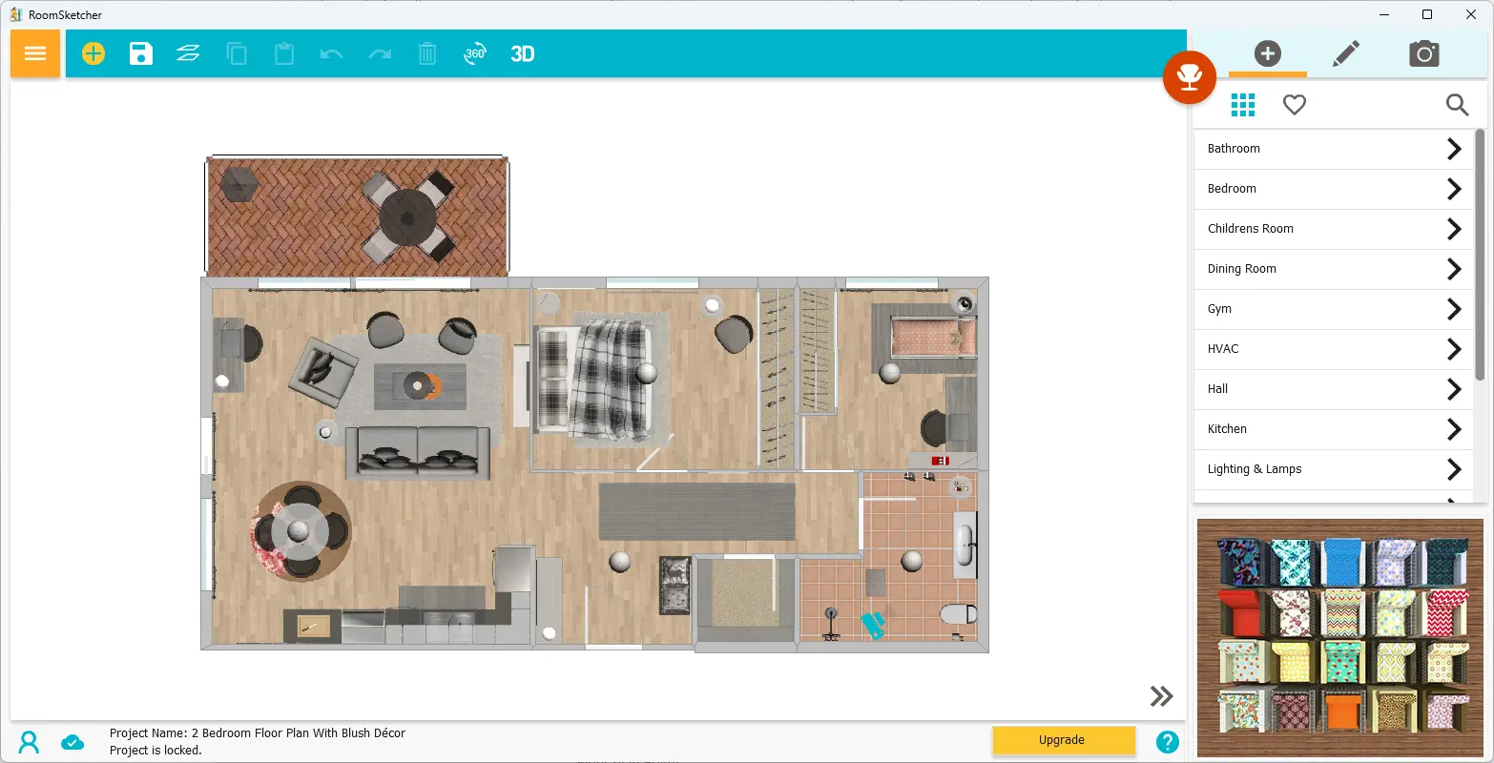The image size is (1494, 763).
Task: Expand the Bathroom category
Action: click(1334, 149)
